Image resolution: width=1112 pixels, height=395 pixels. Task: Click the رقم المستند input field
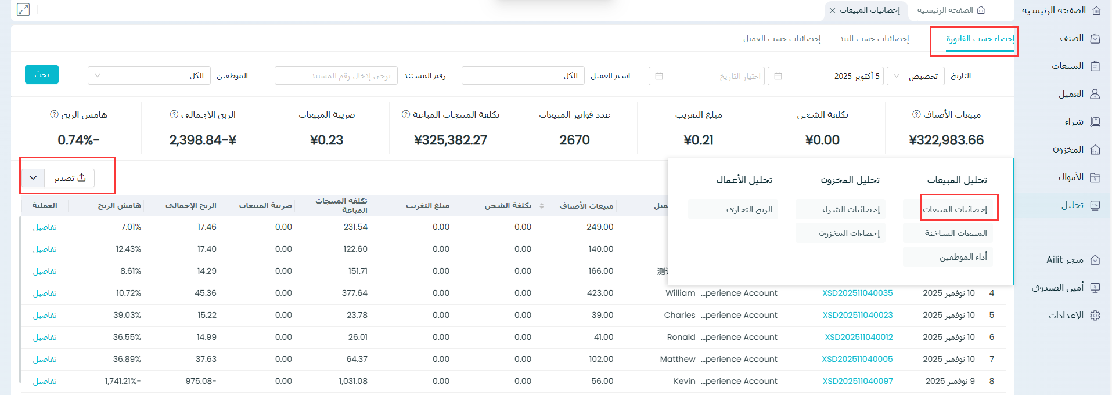(336, 76)
